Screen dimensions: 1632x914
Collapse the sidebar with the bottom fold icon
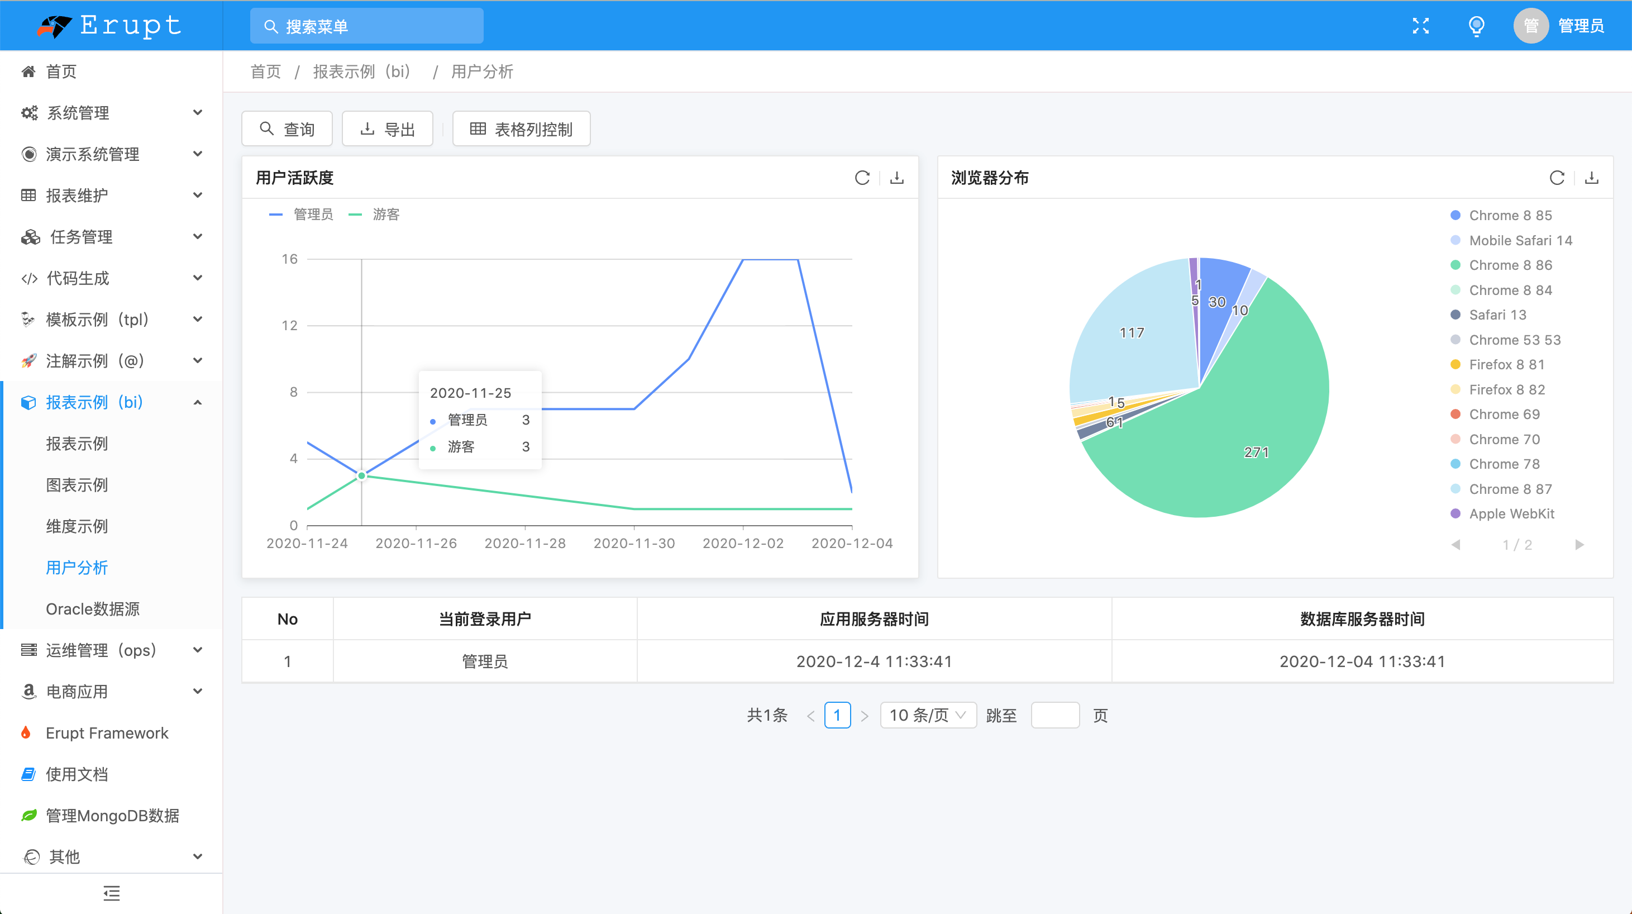click(x=112, y=893)
